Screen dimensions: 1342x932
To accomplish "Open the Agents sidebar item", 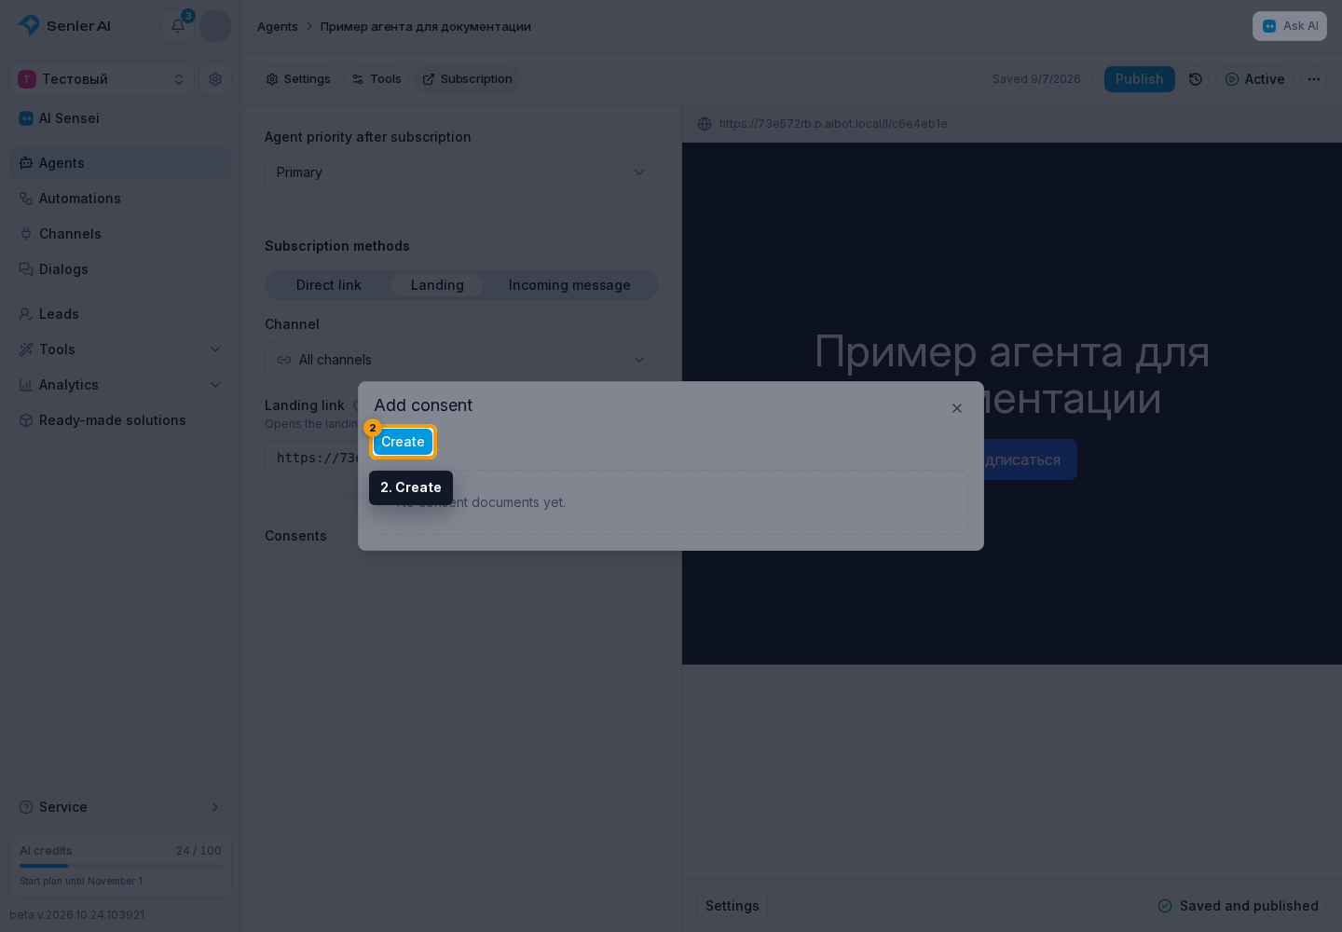I will click(121, 163).
